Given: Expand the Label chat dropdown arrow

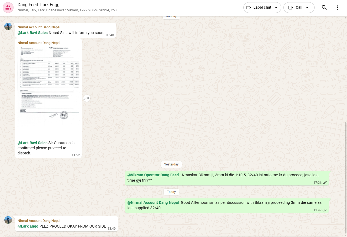Looking at the screenshot, I should point(276,8).
